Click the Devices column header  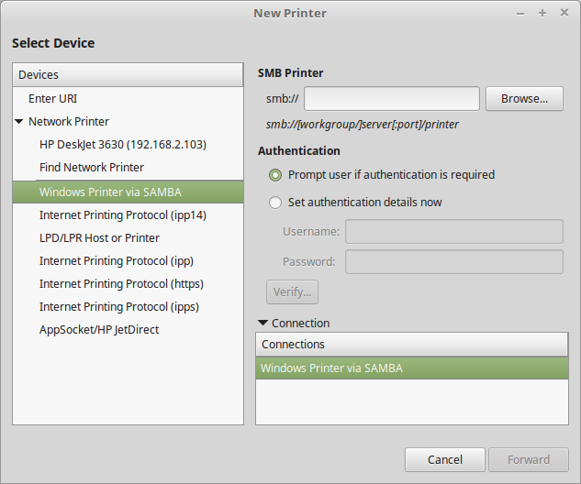128,75
